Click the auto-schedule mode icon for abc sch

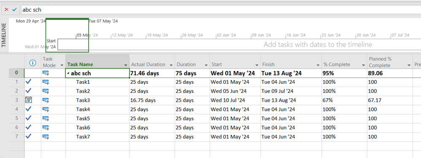pyautogui.click(x=46, y=73)
